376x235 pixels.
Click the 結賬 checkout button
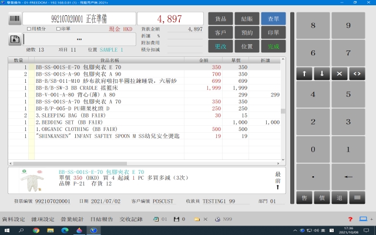pos(247,19)
